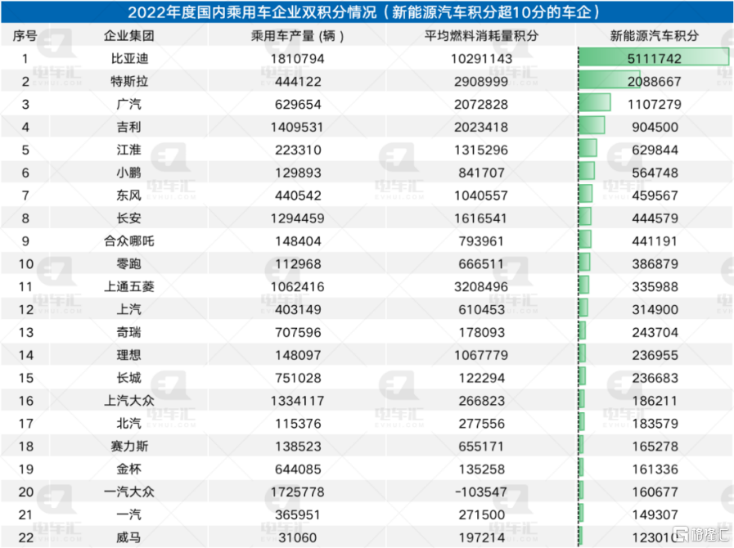734x548 pixels.
Task: Select the 277556 fuel credit cell
Action: pyautogui.click(x=482, y=424)
